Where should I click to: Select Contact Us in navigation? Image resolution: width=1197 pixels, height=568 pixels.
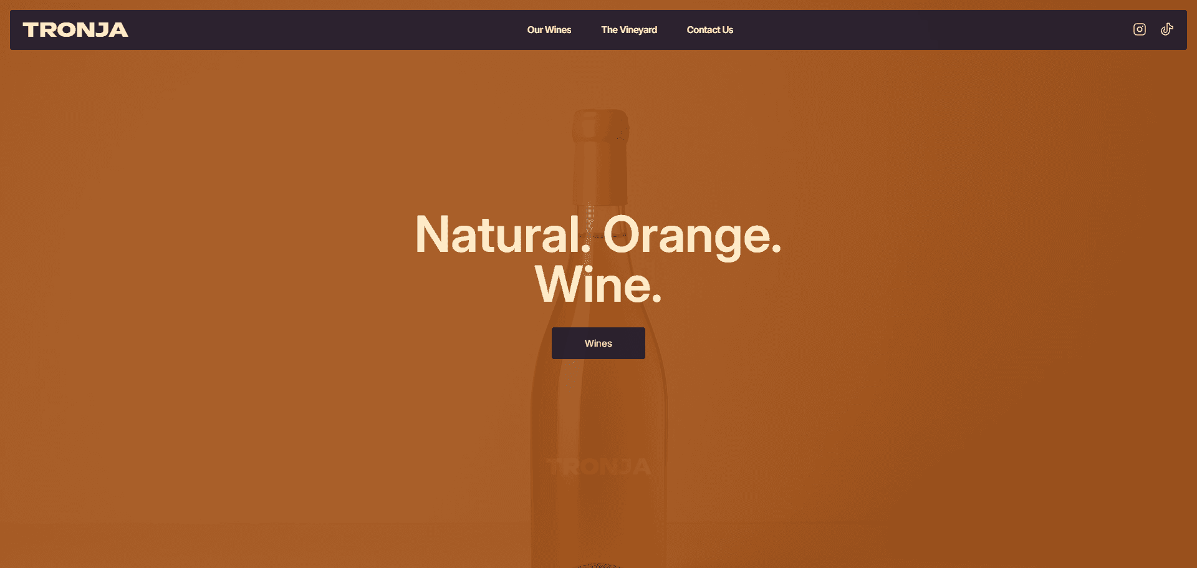(x=709, y=30)
